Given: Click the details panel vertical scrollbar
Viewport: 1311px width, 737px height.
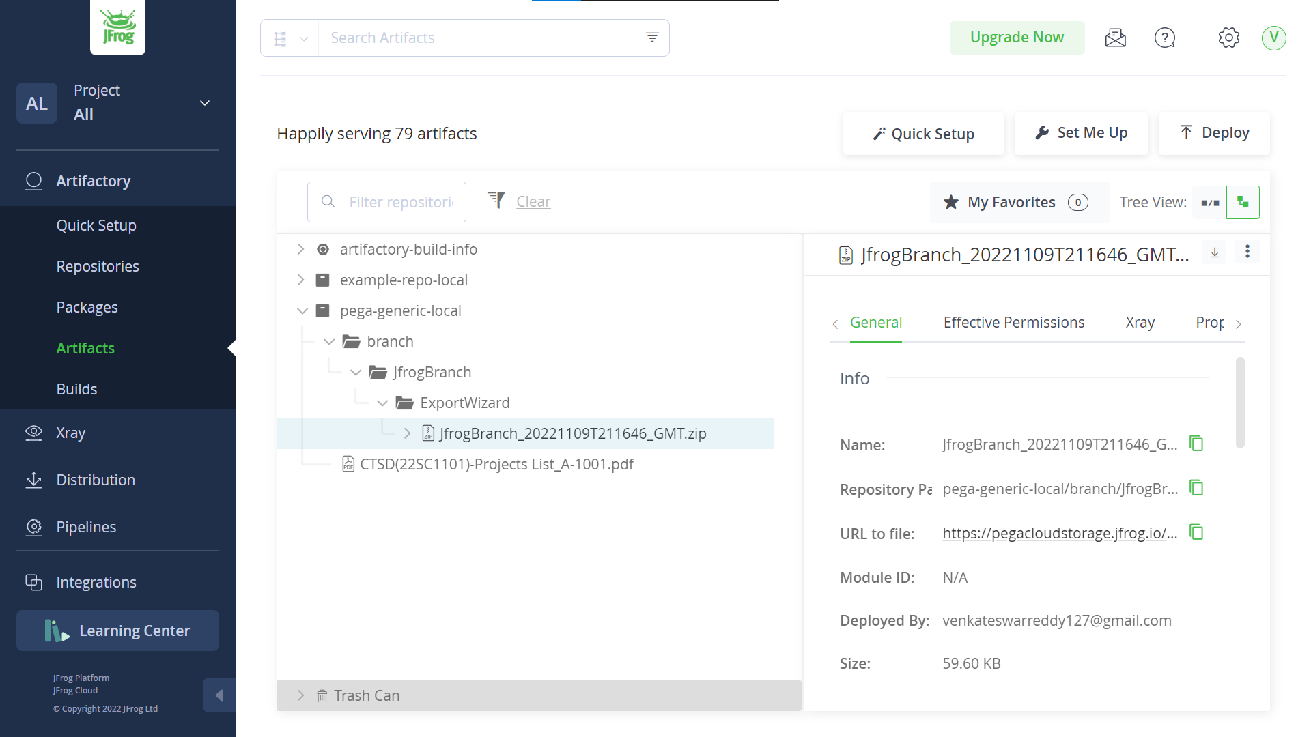Looking at the screenshot, I should [1240, 403].
